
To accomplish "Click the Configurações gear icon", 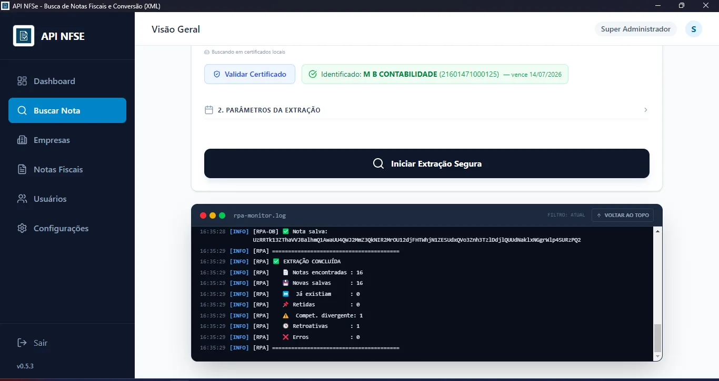I will [22, 228].
